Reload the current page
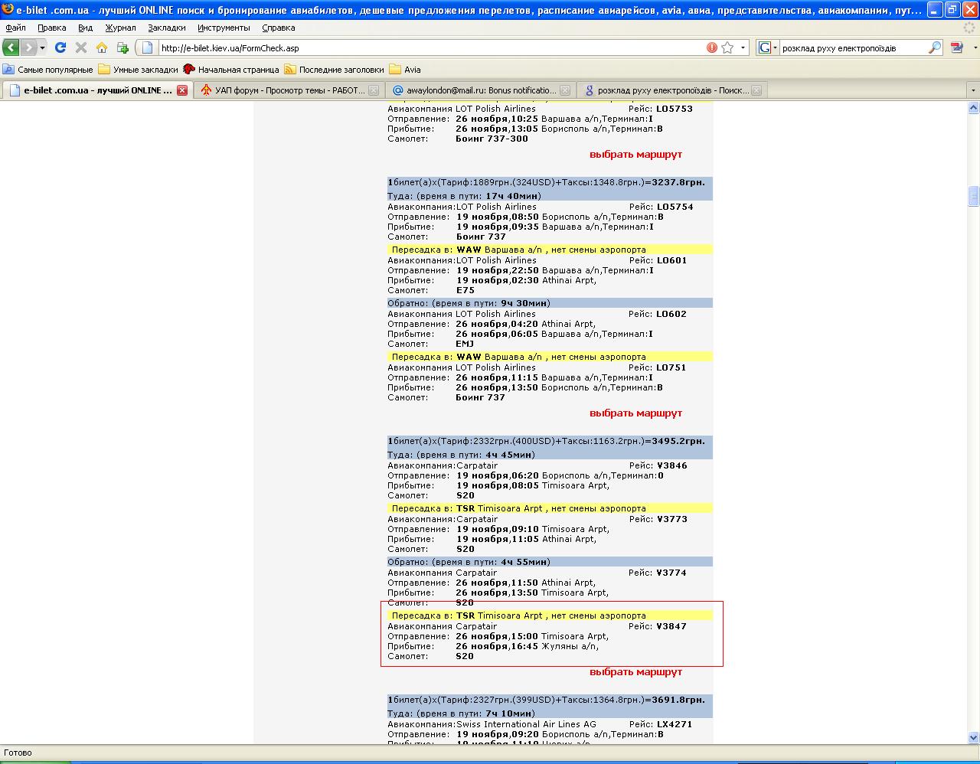This screenshot has width=980, height=764. pyautogui.click(x=60, y=47)
